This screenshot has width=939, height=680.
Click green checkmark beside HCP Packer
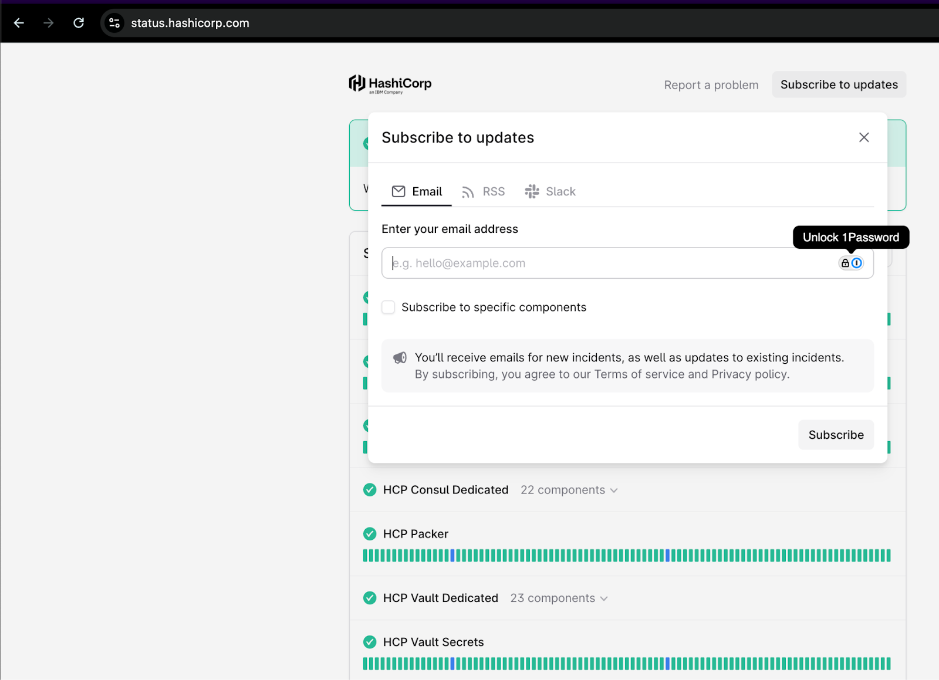tap(370, 534)
